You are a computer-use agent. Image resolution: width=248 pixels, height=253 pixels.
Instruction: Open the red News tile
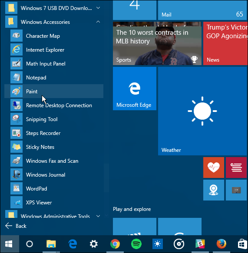(x=225, y=43)
